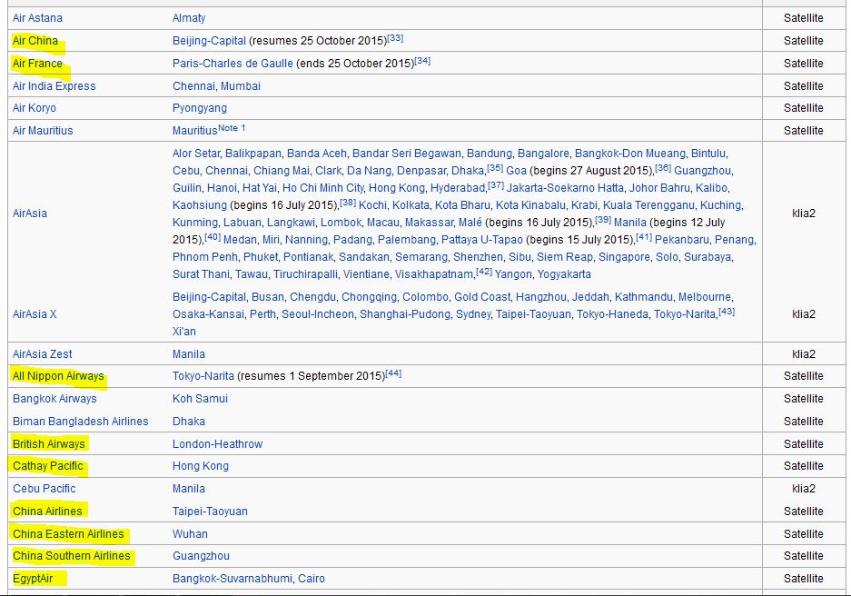Image resolution: width=851 pixels, height=596 pixels.
Task: Click the Air China link
Action: point(35,41)
